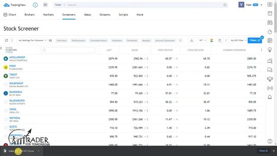Open alerts alarm clock sidebar icon
This screenshot has height=156, width=277.
(x=270, y=13)
